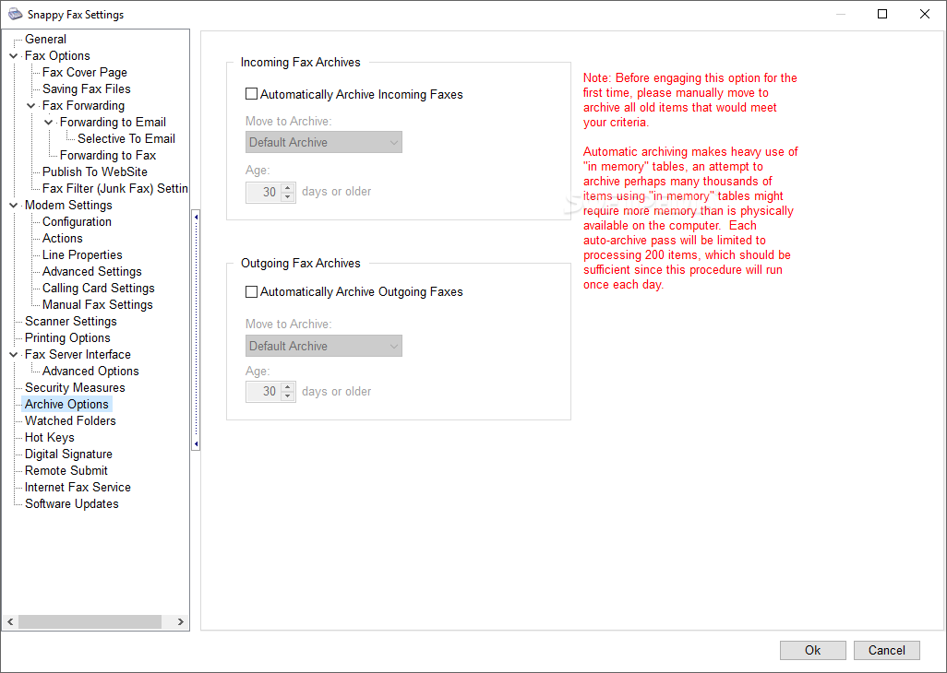The width and height of the screenshot is (947, 673).
Task: Open modem Actions settings
Action: coord(62,238)
